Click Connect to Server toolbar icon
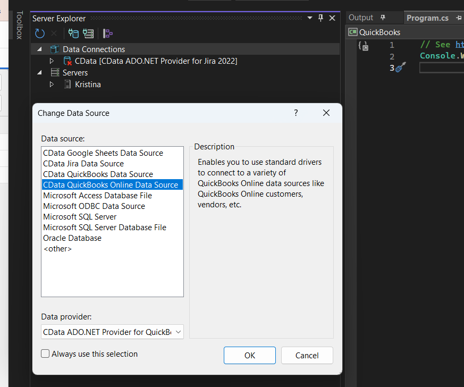This screenshot has width=464, height=387. (88, 33)
